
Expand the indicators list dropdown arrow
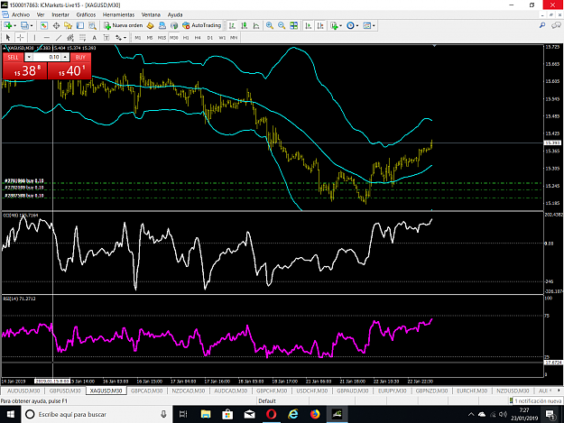tap(340, 25)
